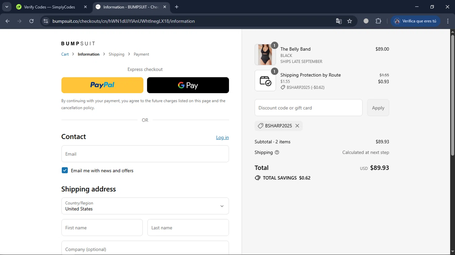Screen dimensions: 455x255
Task: Click the address bar URL
Action: point(123,21)
